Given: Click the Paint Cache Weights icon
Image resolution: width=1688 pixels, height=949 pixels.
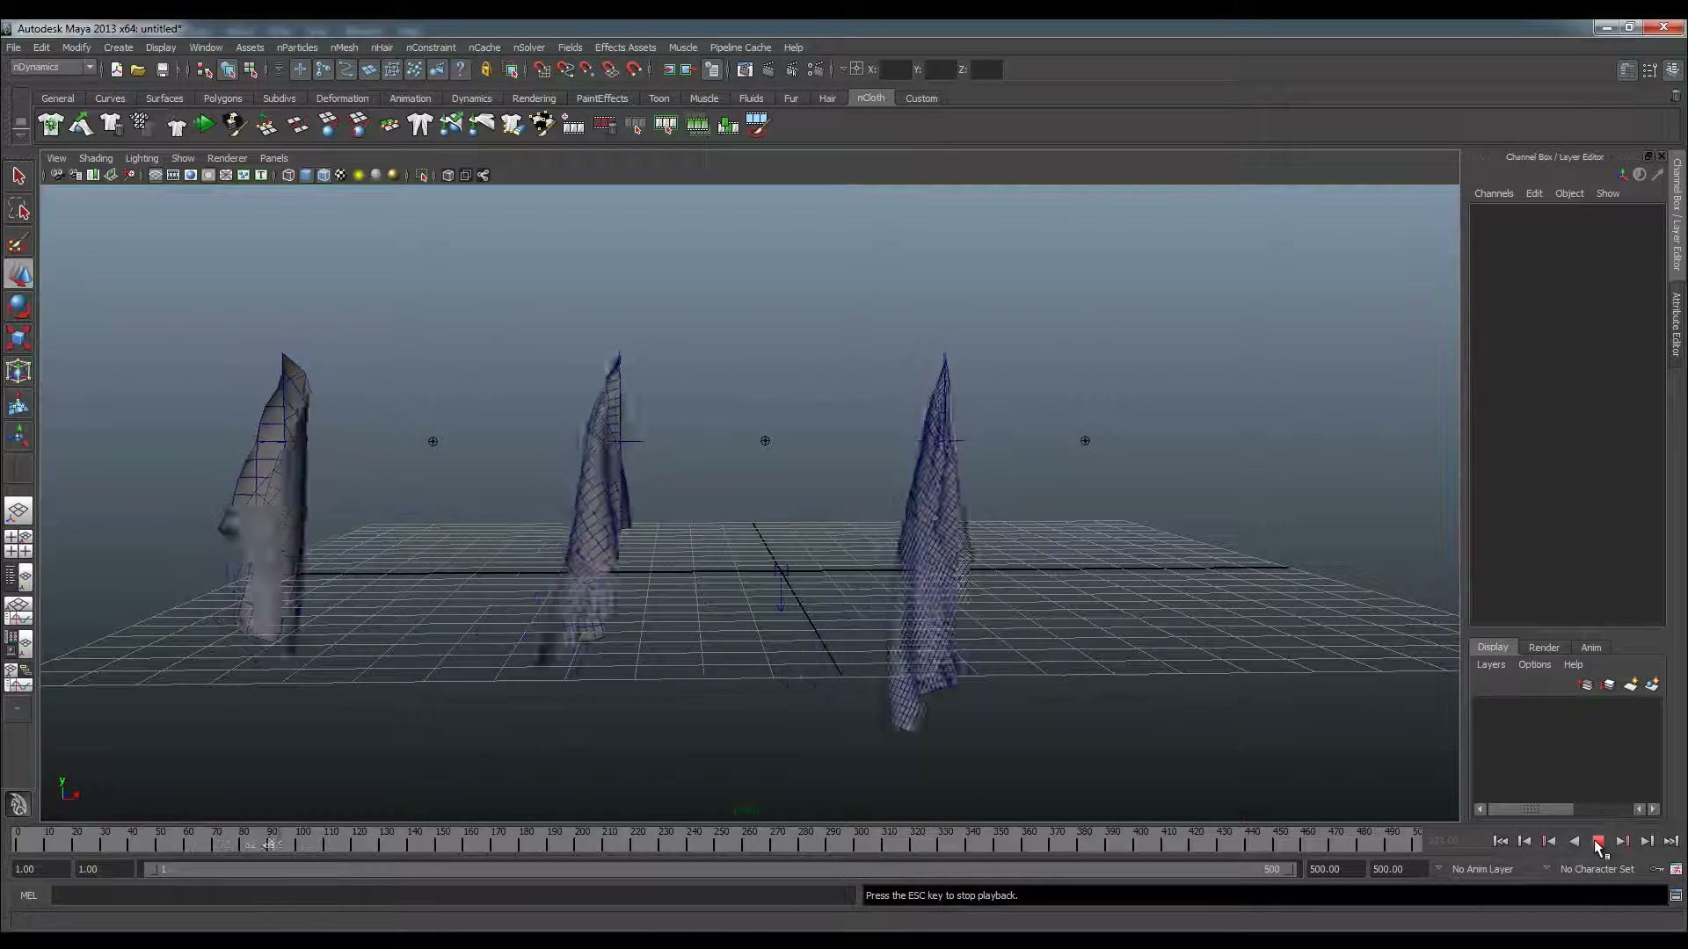Looking at the screenshot, I should (x=758, y=125).
